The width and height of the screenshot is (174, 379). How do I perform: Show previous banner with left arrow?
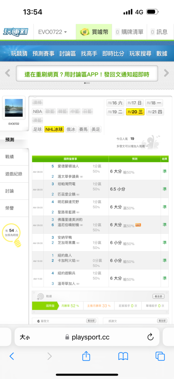coord(8,73)
